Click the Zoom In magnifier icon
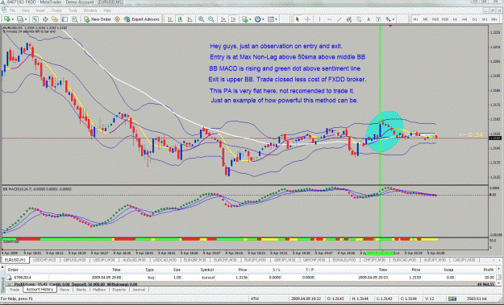Viewport: 504px width, 305px height. coord(202,19)
